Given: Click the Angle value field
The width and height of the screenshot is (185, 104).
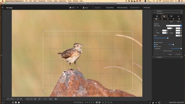Looking at the screenshot, I should click(178, 36).
